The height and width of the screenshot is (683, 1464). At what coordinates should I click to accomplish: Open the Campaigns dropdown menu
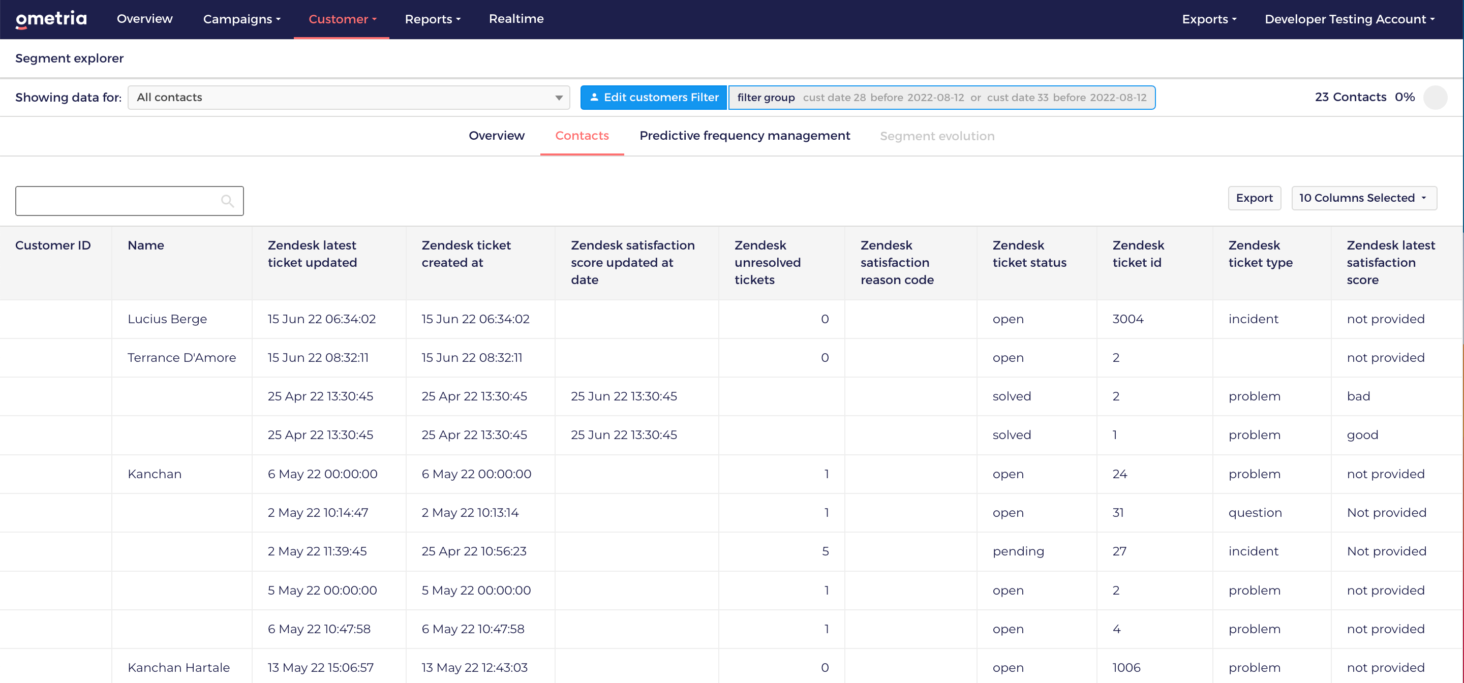tap(241, 19)
